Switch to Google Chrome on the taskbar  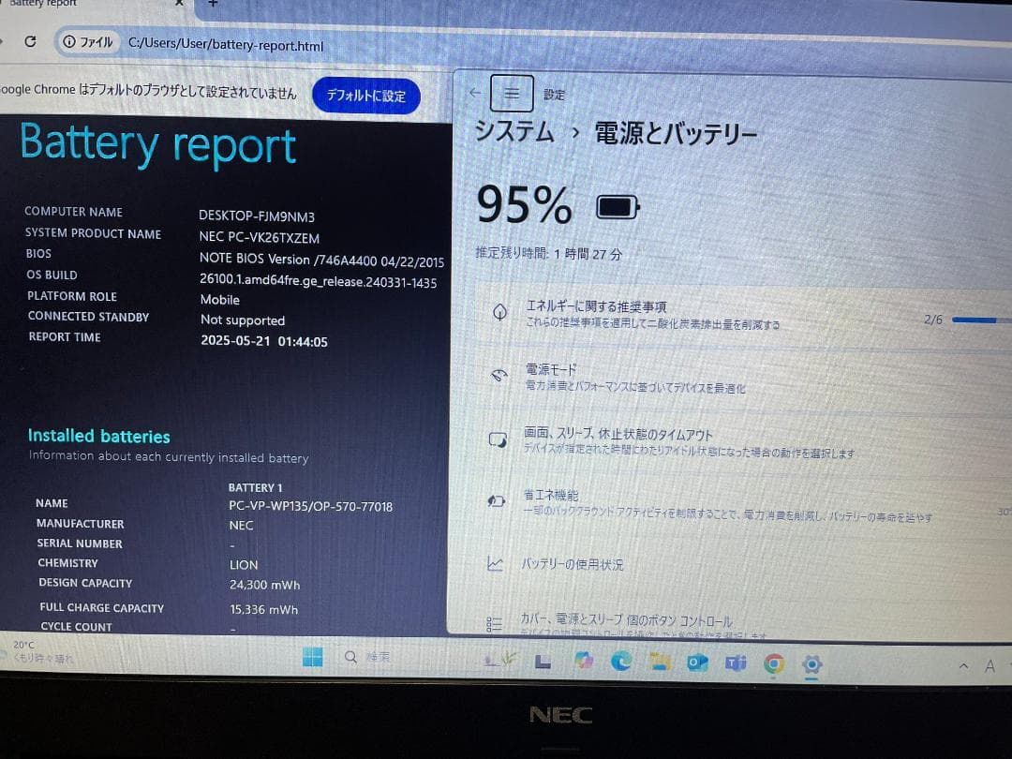774,663
